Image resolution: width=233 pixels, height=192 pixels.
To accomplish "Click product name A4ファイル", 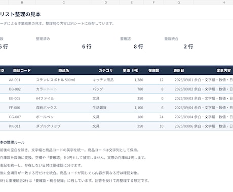I will tap(45, 99).
